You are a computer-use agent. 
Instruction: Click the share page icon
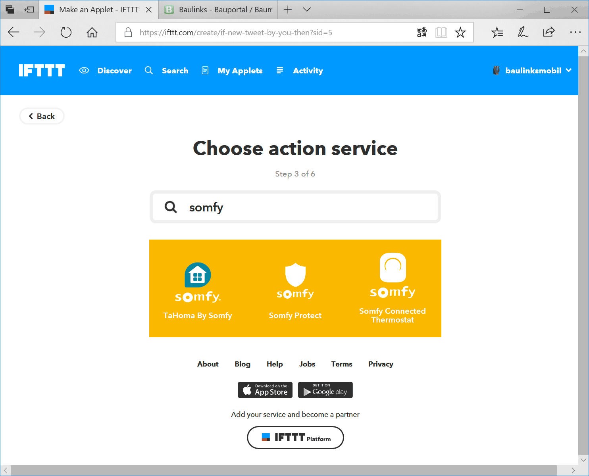tap(549, 32)
